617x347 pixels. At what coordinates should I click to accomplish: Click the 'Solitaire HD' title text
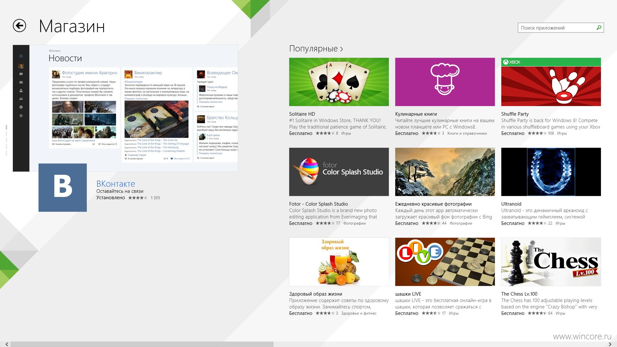coord(302,114)
